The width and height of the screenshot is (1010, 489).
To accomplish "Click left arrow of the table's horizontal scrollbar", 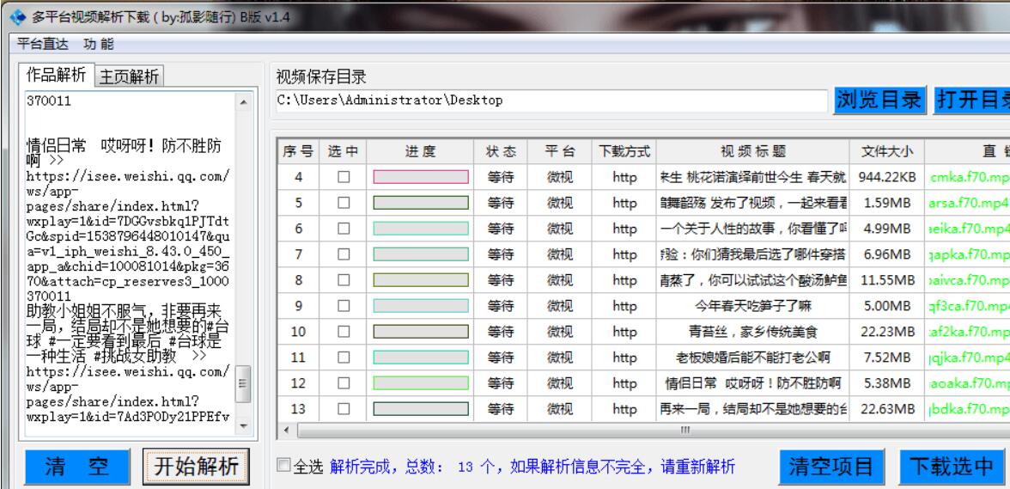I will point(284,429).
